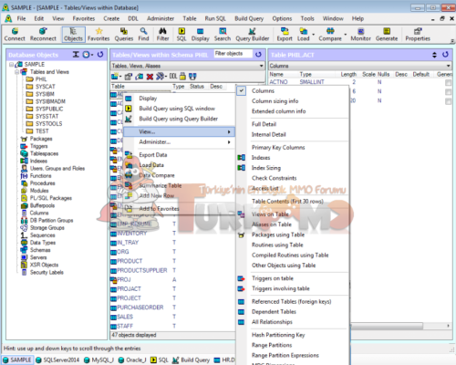This screenshot has height=365, width=456.
Task: Click inside the Filter objects field
Action: click(x=233, y=54)
